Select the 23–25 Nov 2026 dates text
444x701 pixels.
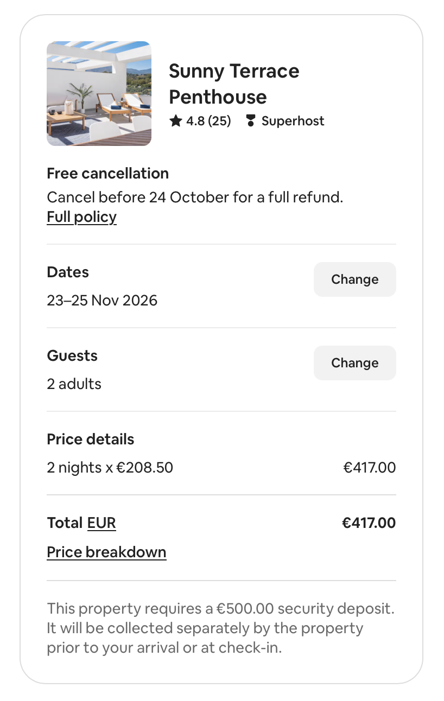(102, 301)
